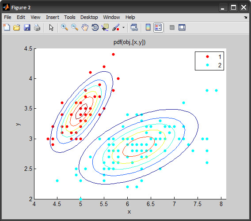The height and width of the screenshot is (221, 251).
Task: Click the plot title pdf(obj,[x,y])
Action: tap(129, 42)
